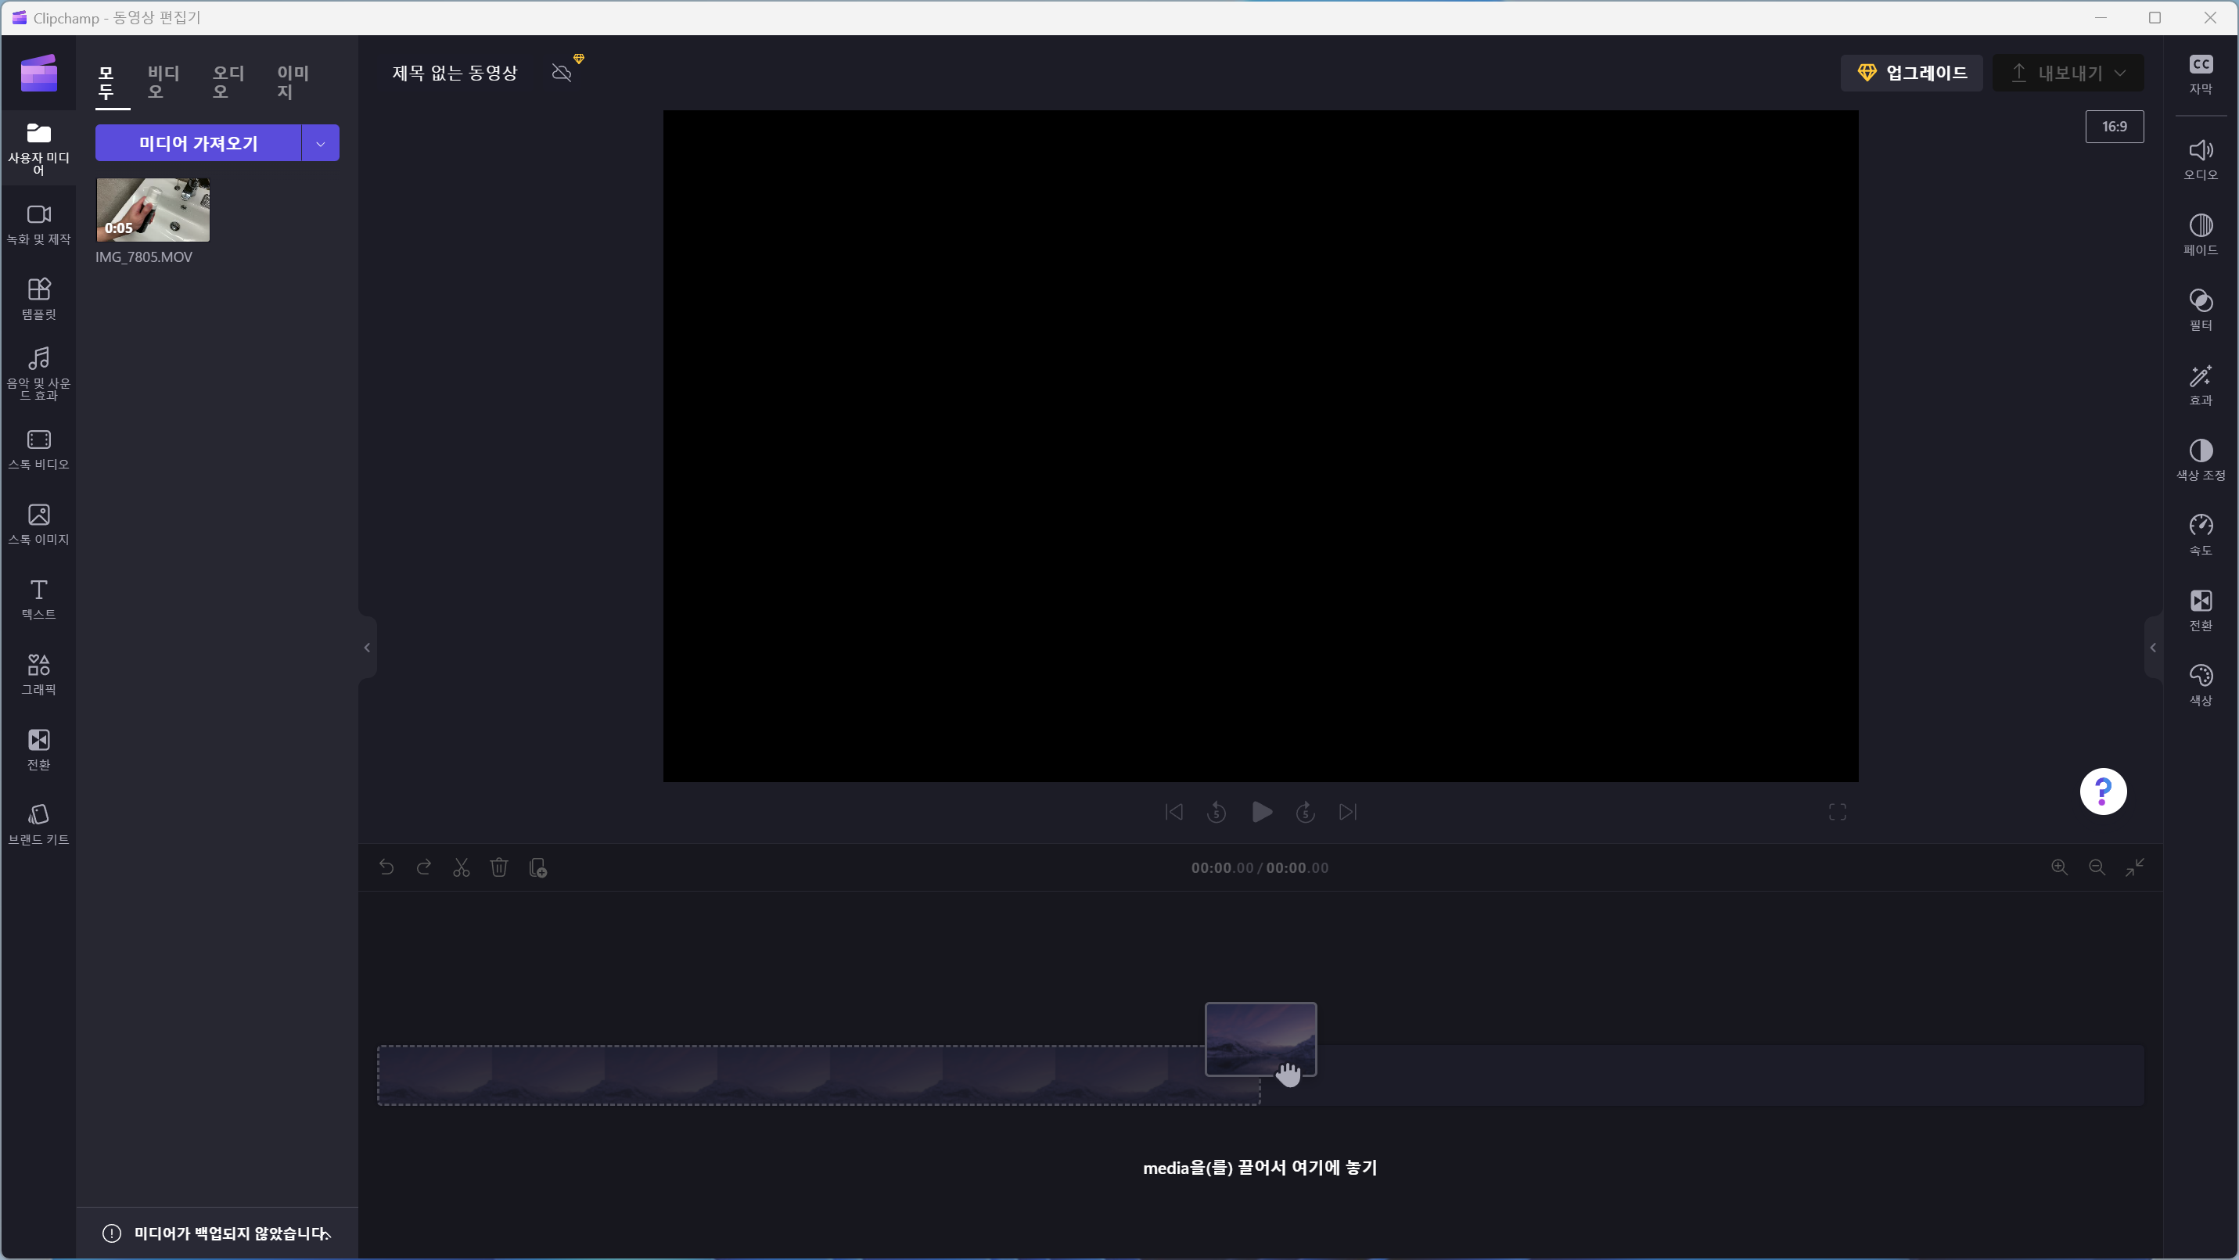This screenshot has height=1260, width=2239.
Task: Open the Captions (자막) CC panel
Action: pyautogui.click(x=2200, y=73)
